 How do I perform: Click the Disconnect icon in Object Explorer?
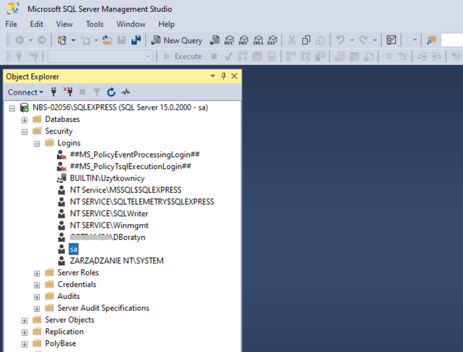click(x=68, y=92)
